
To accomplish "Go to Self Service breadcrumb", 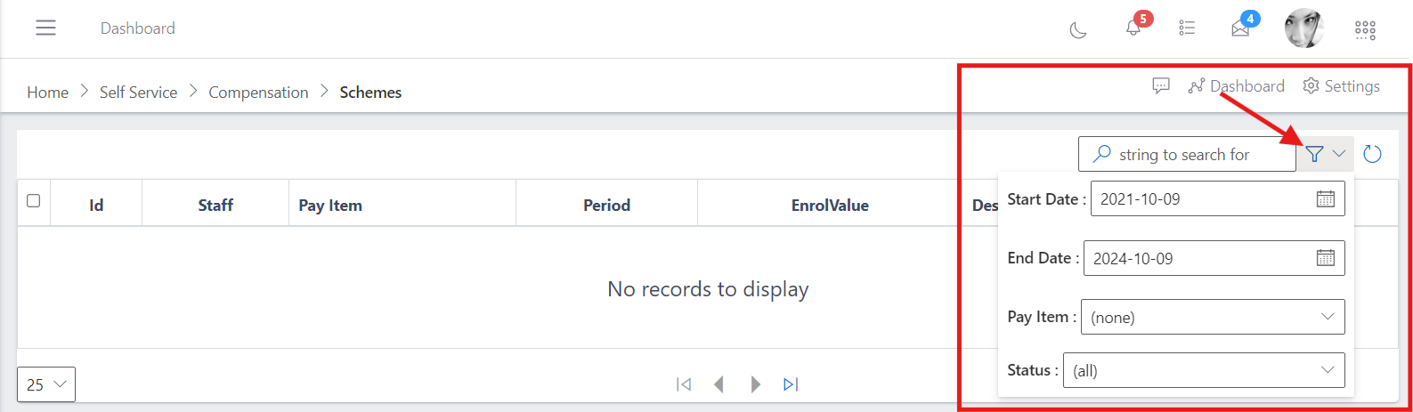I will (138, 93).
